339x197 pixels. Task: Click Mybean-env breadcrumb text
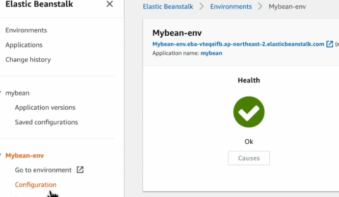point(287,7)
